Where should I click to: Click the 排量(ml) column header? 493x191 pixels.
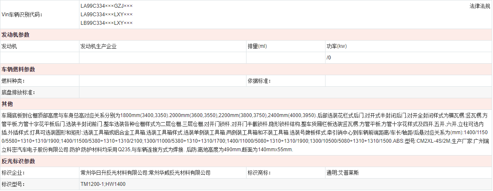(x=257, y=46)
